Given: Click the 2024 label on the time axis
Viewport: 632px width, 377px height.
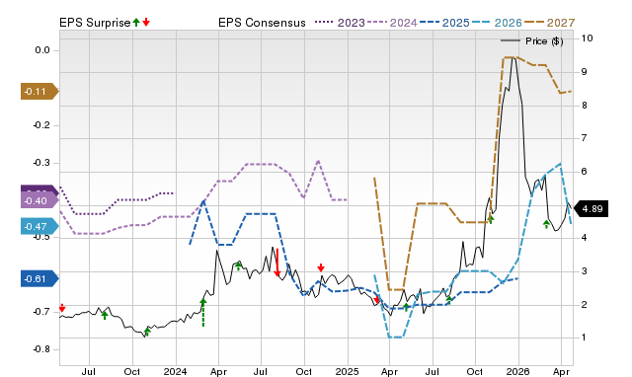Looking at the screenshot, I should [176, 371].
